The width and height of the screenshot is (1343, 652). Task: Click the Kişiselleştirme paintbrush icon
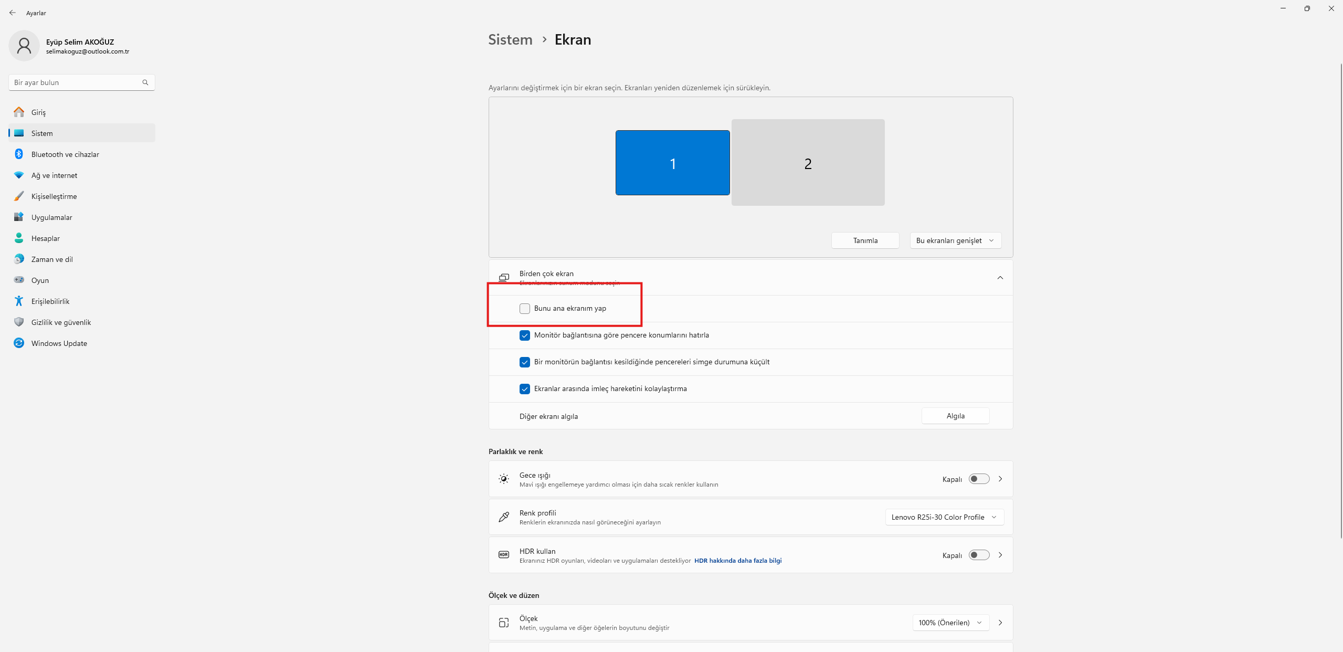click(19, 196)
